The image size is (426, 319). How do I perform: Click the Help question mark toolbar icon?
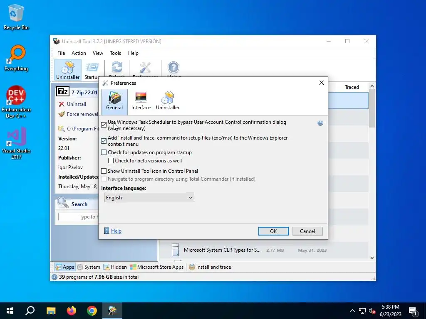click(x=173, y=68)
